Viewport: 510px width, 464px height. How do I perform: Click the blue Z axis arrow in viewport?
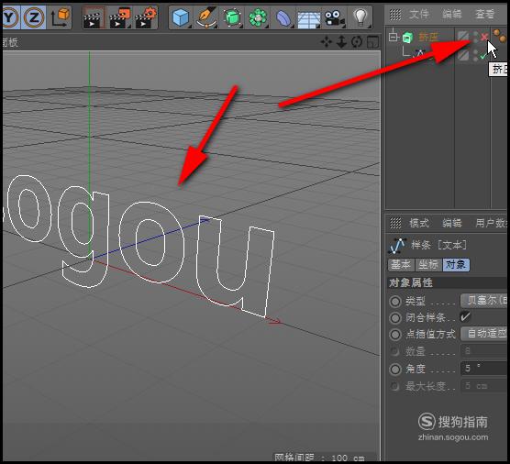click(204, 220)
